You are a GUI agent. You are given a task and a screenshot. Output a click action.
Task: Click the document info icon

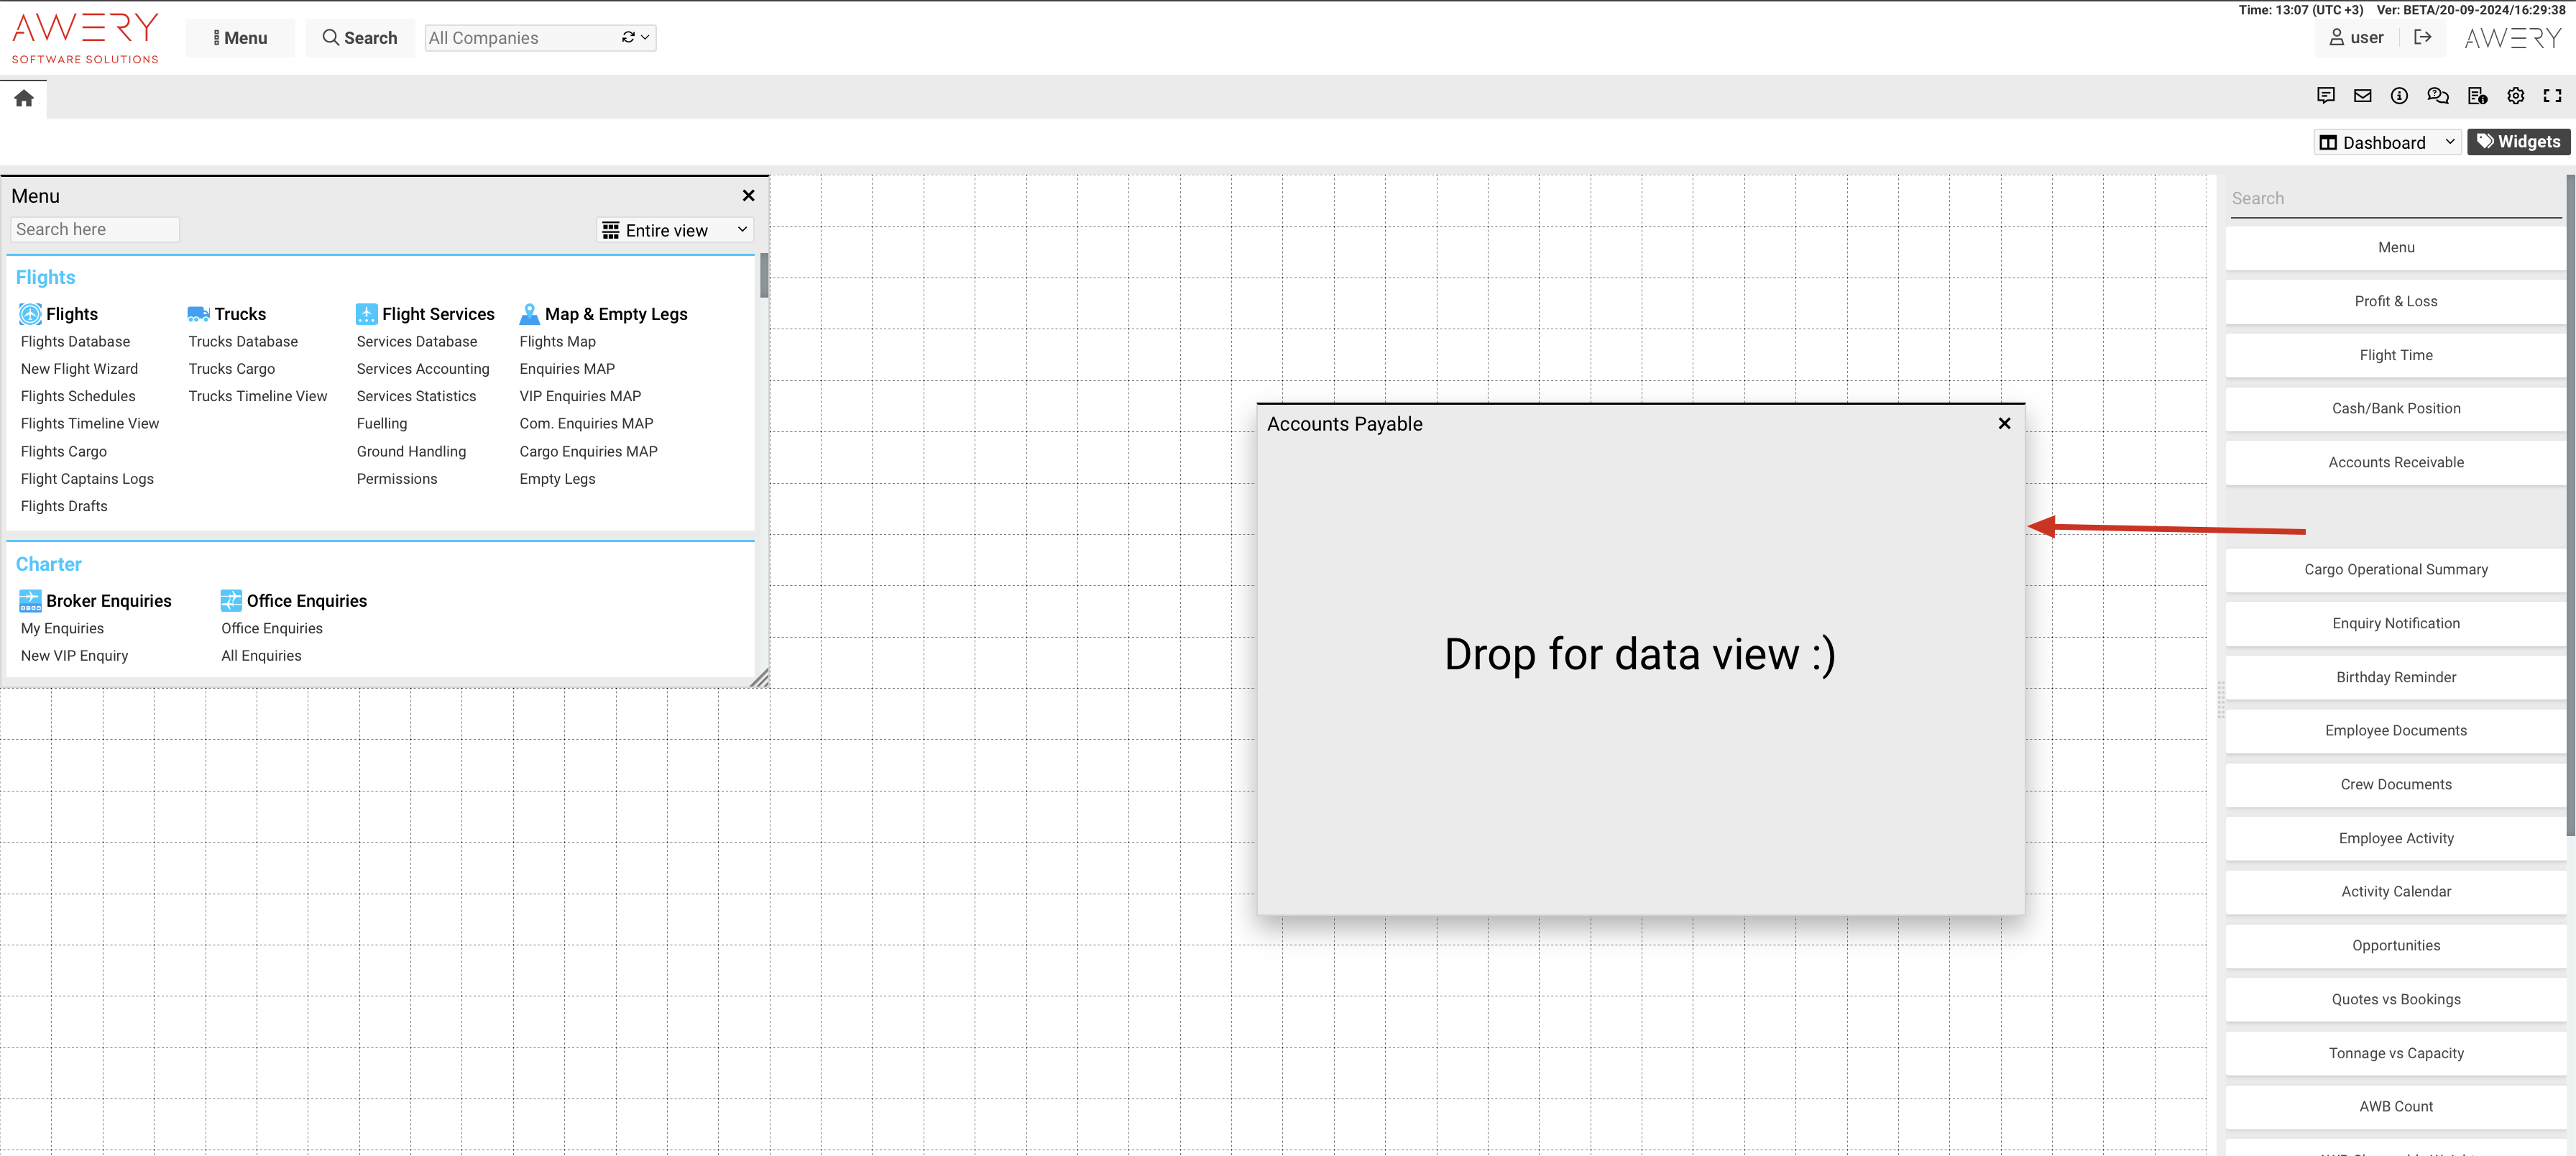[2476, 96]
